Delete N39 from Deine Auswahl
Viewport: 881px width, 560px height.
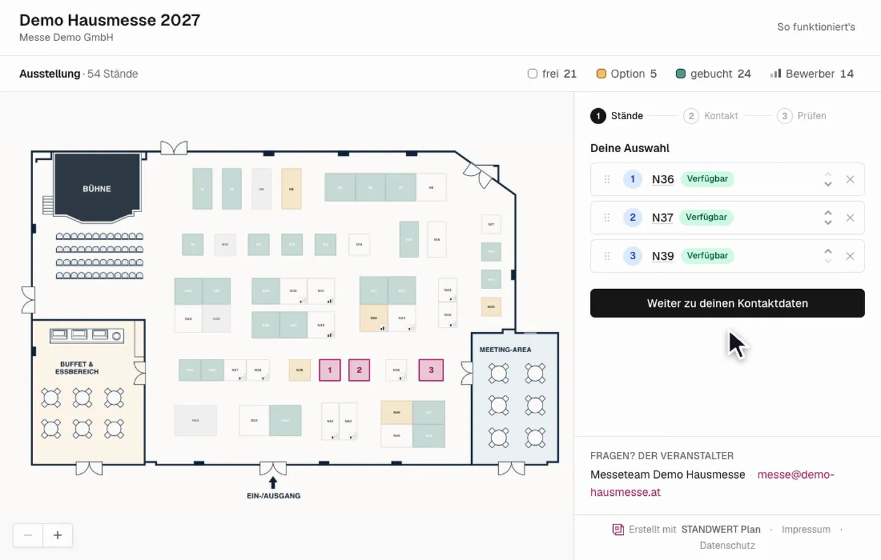[x=850, y=256]
